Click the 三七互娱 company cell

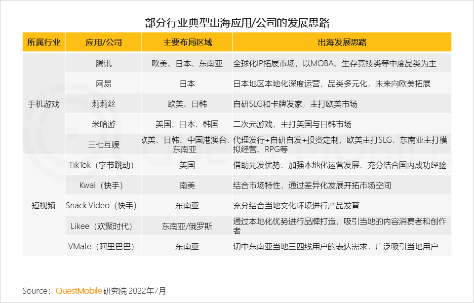click(x=103, y=145)
